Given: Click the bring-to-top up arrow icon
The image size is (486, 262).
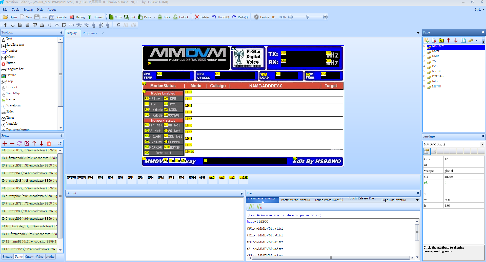Looking at the screenshot, I should pos(6,25).
